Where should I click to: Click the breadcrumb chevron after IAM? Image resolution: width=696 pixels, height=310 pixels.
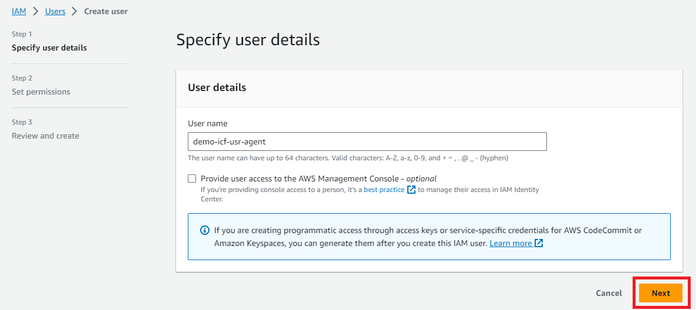36,12
